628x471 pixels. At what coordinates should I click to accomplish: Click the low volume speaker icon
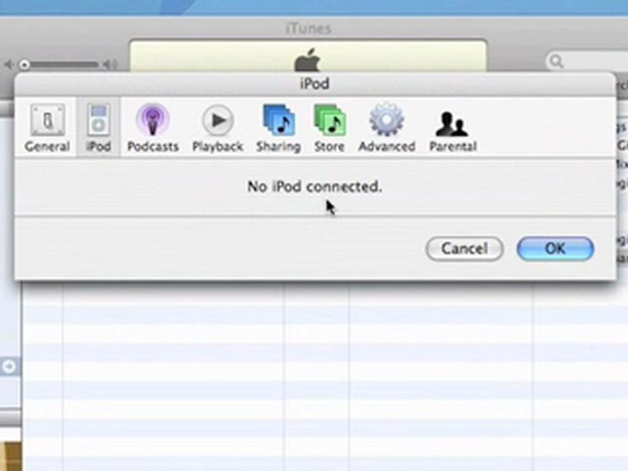pos(8,65)
